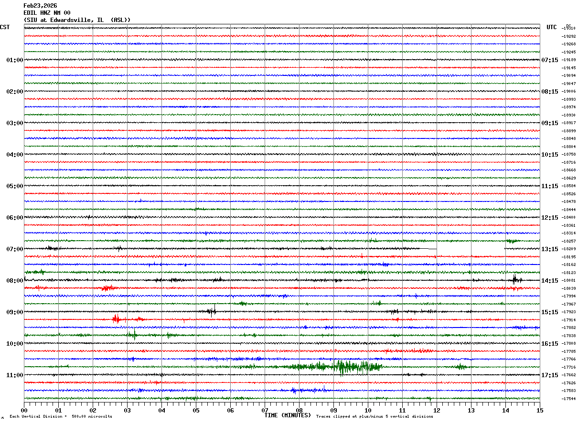Click the DC offset value -17716

(x=569, y=367)
